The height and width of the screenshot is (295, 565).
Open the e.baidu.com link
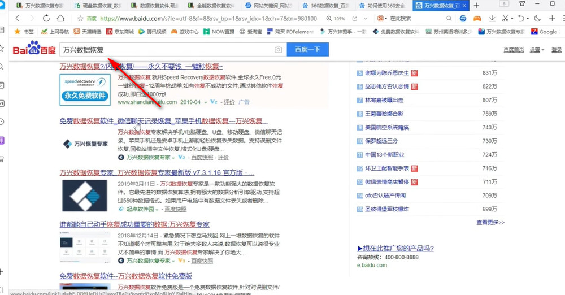(372, 265)
